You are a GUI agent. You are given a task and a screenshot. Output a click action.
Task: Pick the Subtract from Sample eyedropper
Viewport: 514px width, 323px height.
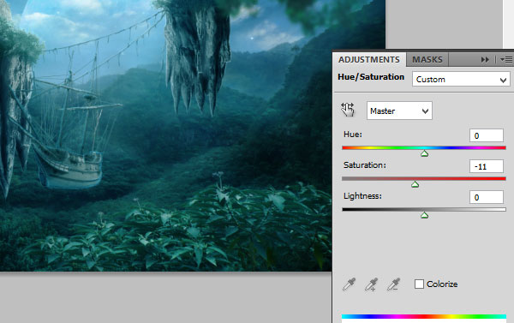point(393,284)
